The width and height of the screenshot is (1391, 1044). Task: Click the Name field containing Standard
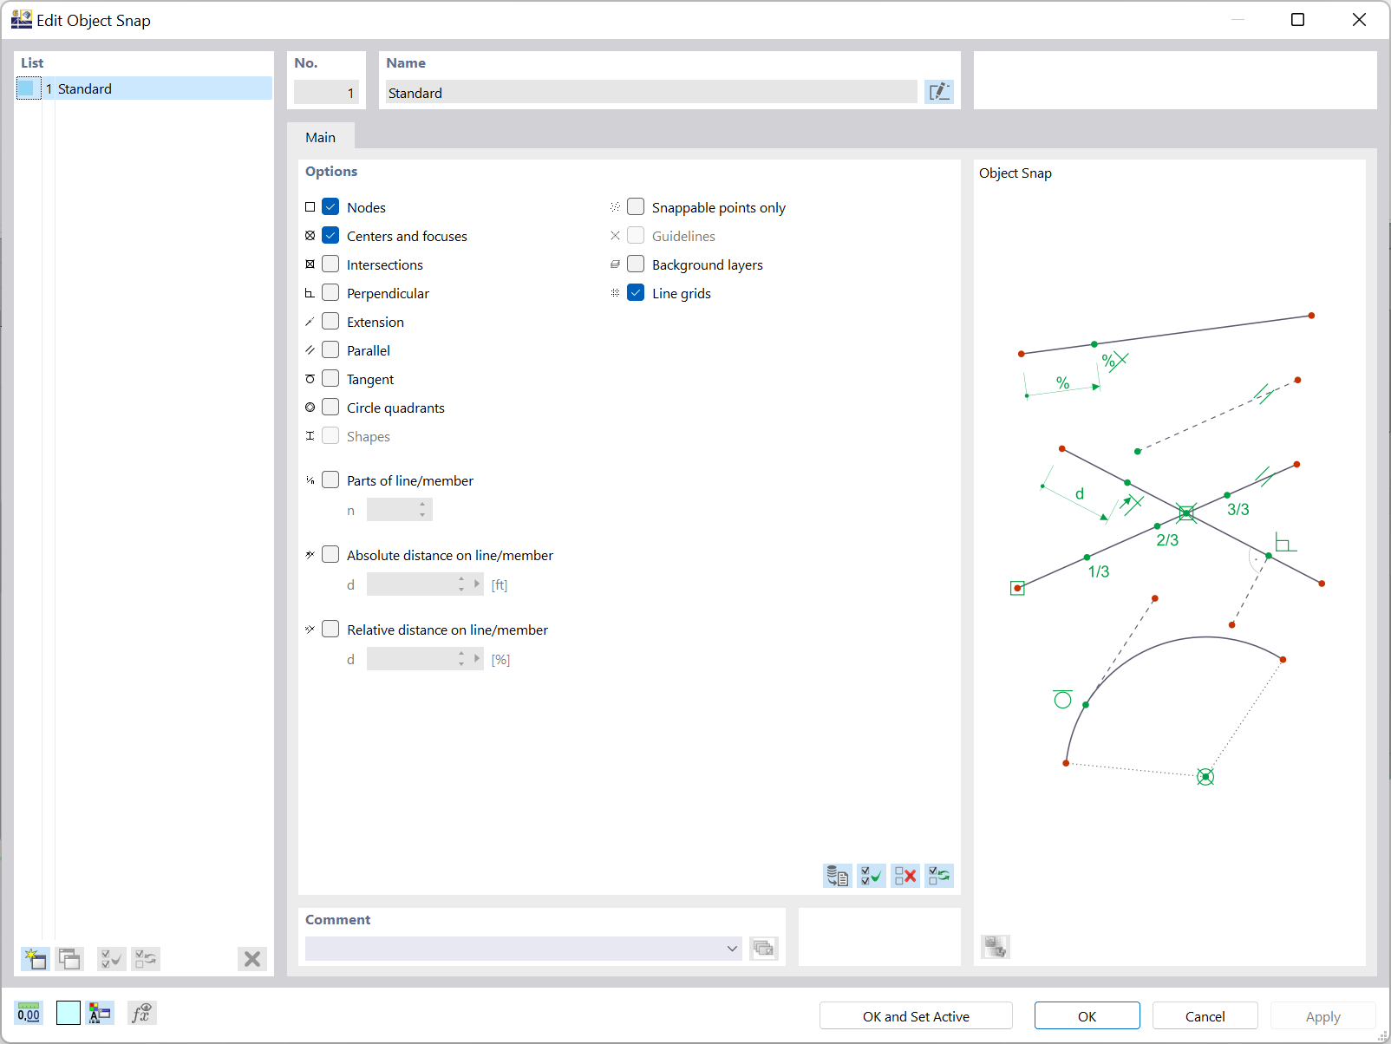[651, 93]
